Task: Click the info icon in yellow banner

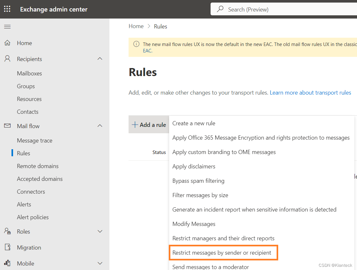Action: pos(136,44)
